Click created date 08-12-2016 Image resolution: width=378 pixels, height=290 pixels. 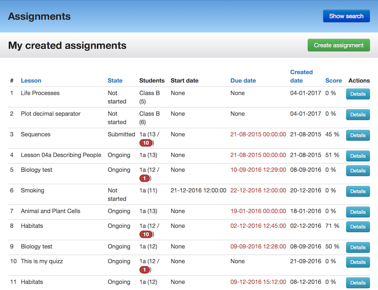pos(306,282)
